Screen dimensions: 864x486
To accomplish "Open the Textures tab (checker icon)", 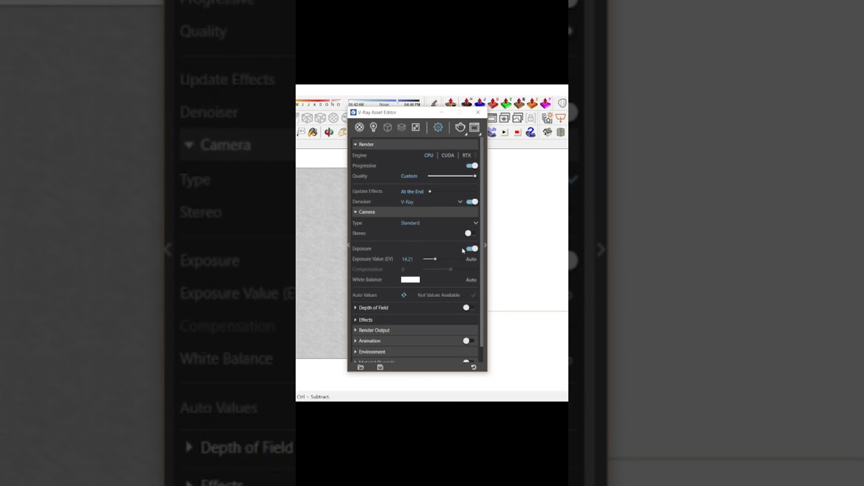I will coord(415,128).
